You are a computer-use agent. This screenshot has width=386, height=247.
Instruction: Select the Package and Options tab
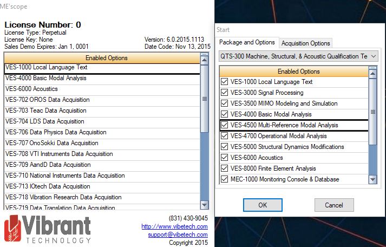[x=247, y=43]
